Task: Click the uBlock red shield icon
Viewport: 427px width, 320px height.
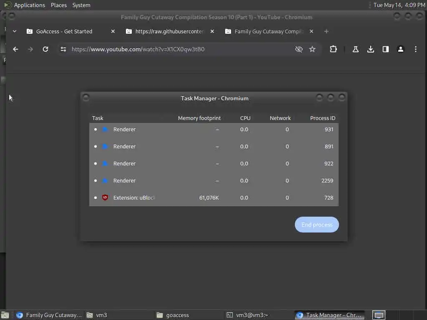Action: tap(105, 197)
